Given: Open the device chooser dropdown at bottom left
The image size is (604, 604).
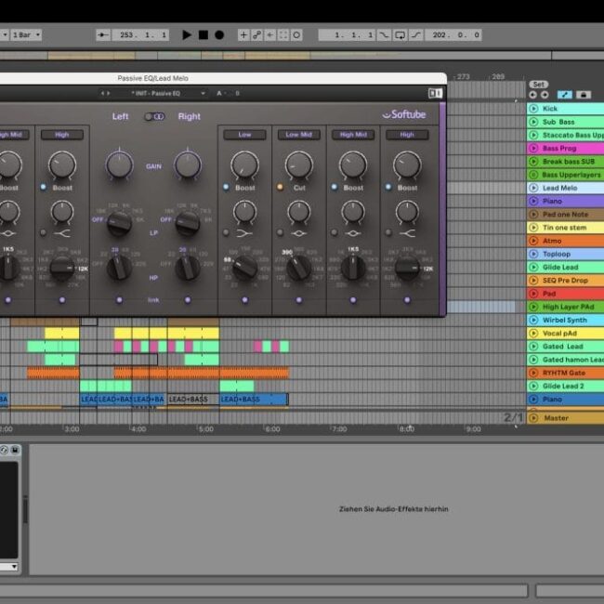Looking at the screenshot, I should point(9,566).
